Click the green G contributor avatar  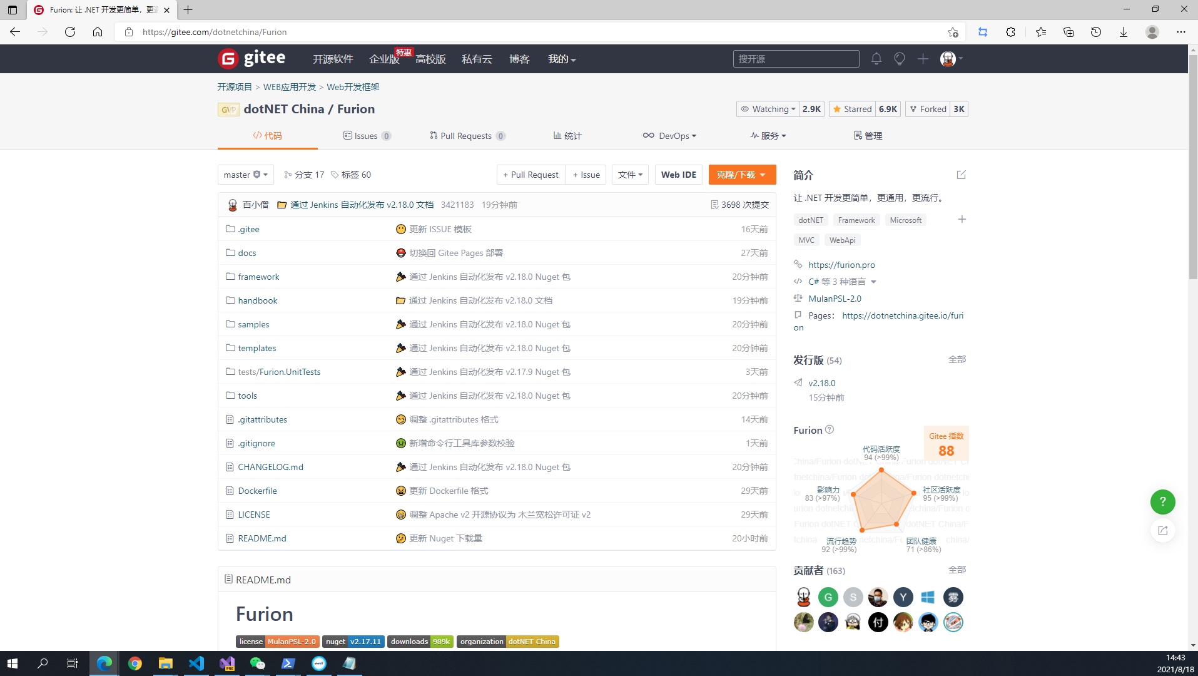click(828, 597)
